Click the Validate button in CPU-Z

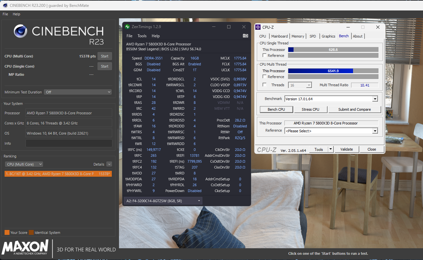pos(347,149)
